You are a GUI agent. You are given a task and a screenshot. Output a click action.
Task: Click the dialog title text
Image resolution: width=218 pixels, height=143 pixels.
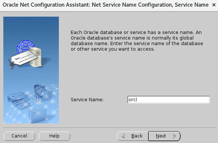point(105,5)
